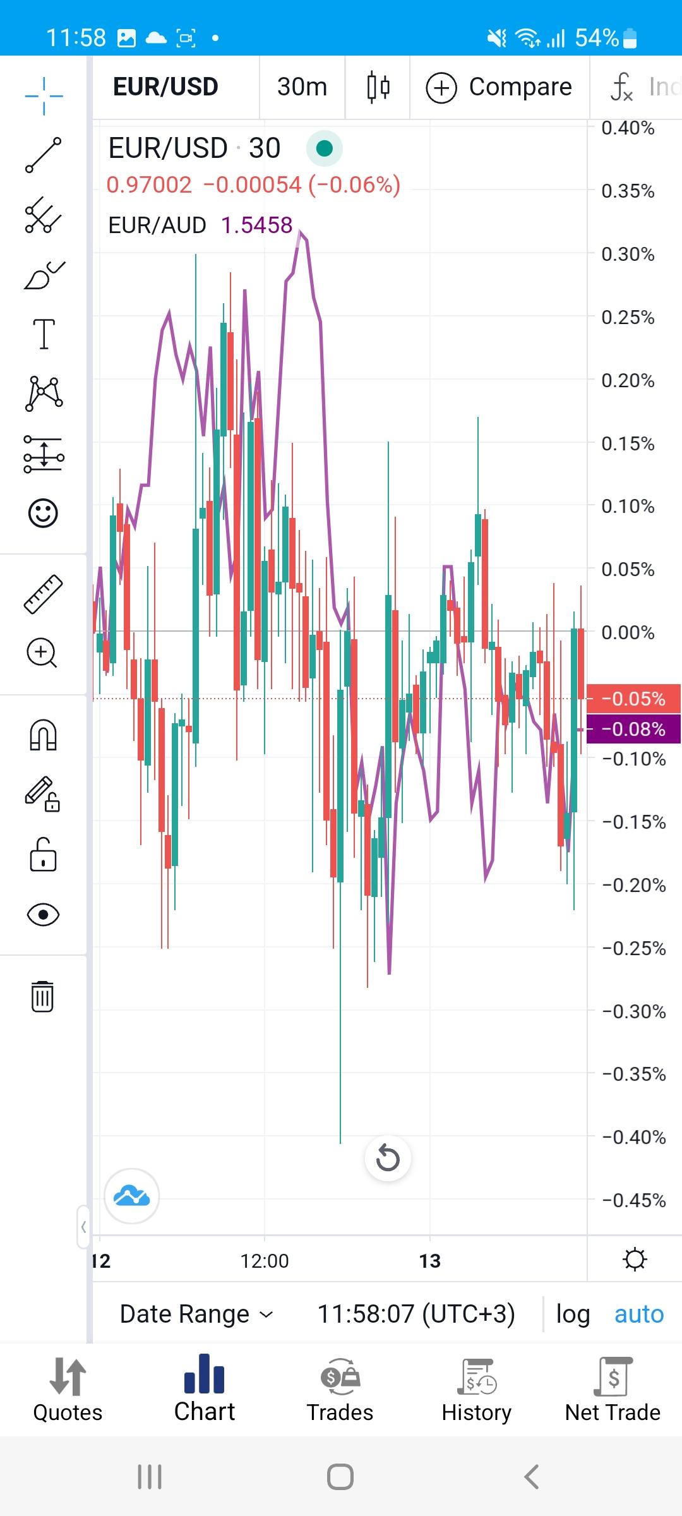Toggle magnet mode for drawings
This screenshot has width=682, height=1516.
44,735
